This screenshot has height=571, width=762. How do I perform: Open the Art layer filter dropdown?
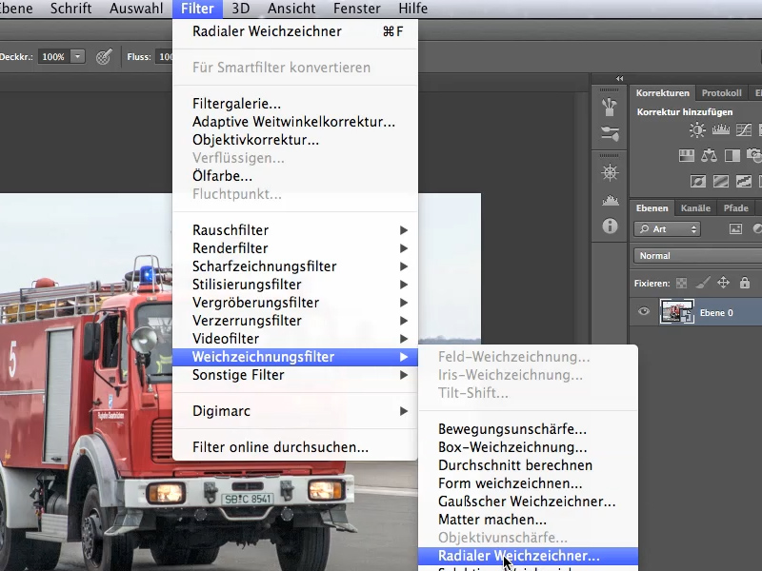pos(667,229)
